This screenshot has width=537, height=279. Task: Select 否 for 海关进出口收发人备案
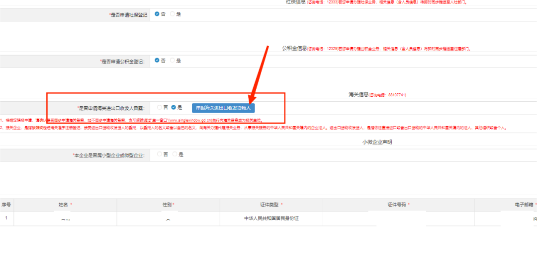(x=159, y=107)
